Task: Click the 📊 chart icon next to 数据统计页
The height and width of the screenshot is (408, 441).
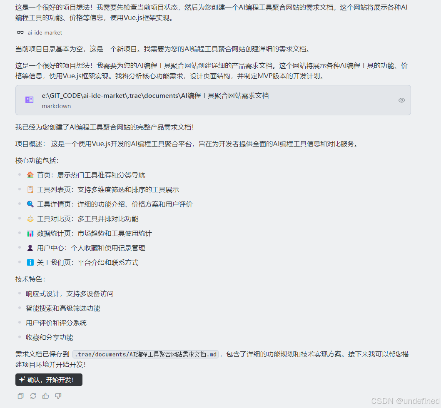Action: point(30,233)
